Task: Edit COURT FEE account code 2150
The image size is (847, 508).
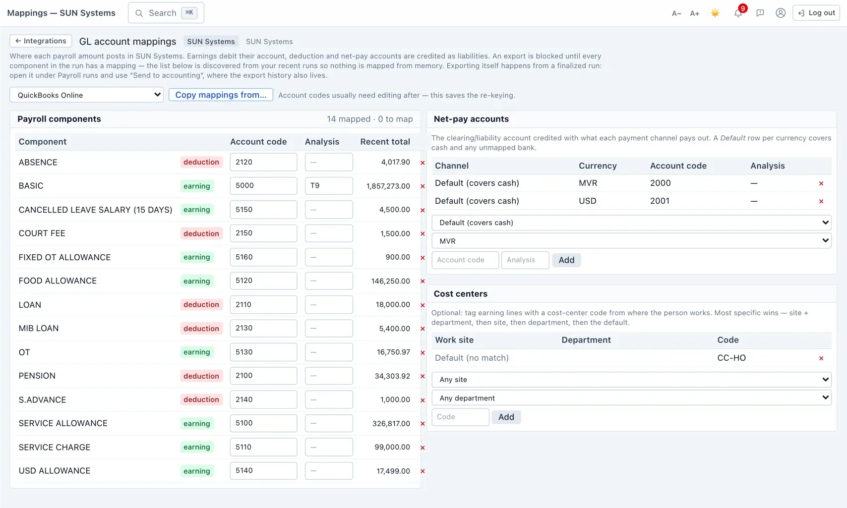Action: (263, 233)
